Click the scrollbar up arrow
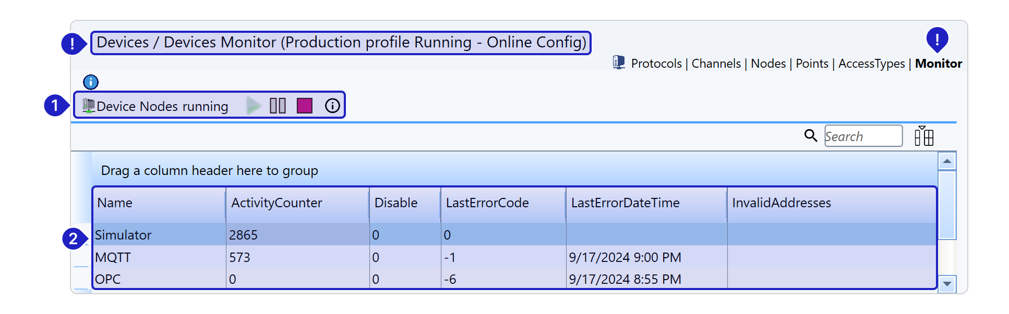The image size is (1009, 314). 946,161
